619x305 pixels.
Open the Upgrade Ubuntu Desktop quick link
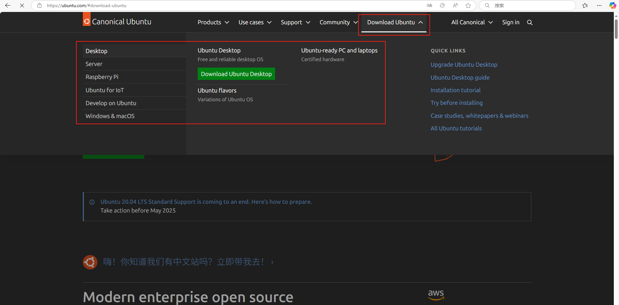[464, 65]
